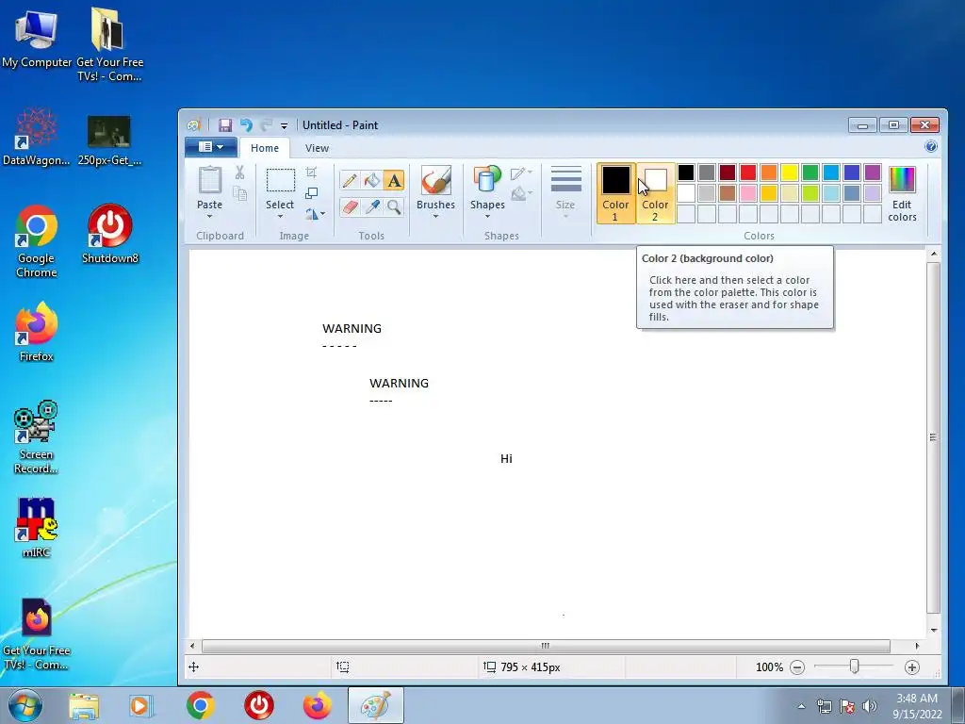
Task: Pick the orange color swatch
Action: (769, 173)
